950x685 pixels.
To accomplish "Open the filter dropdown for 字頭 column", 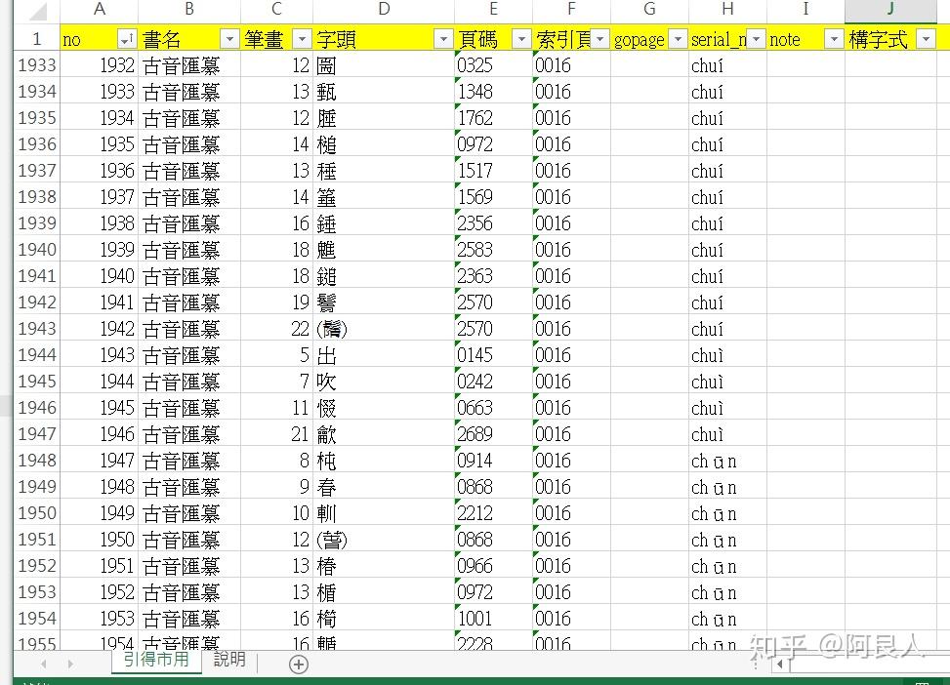I will tap(443, 39).
